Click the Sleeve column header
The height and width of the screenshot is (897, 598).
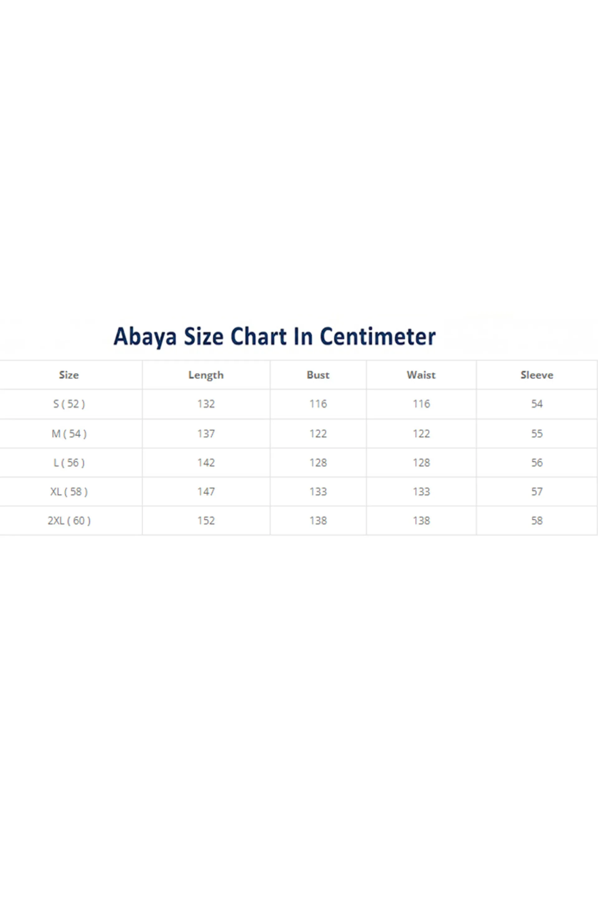click(537, 375)
